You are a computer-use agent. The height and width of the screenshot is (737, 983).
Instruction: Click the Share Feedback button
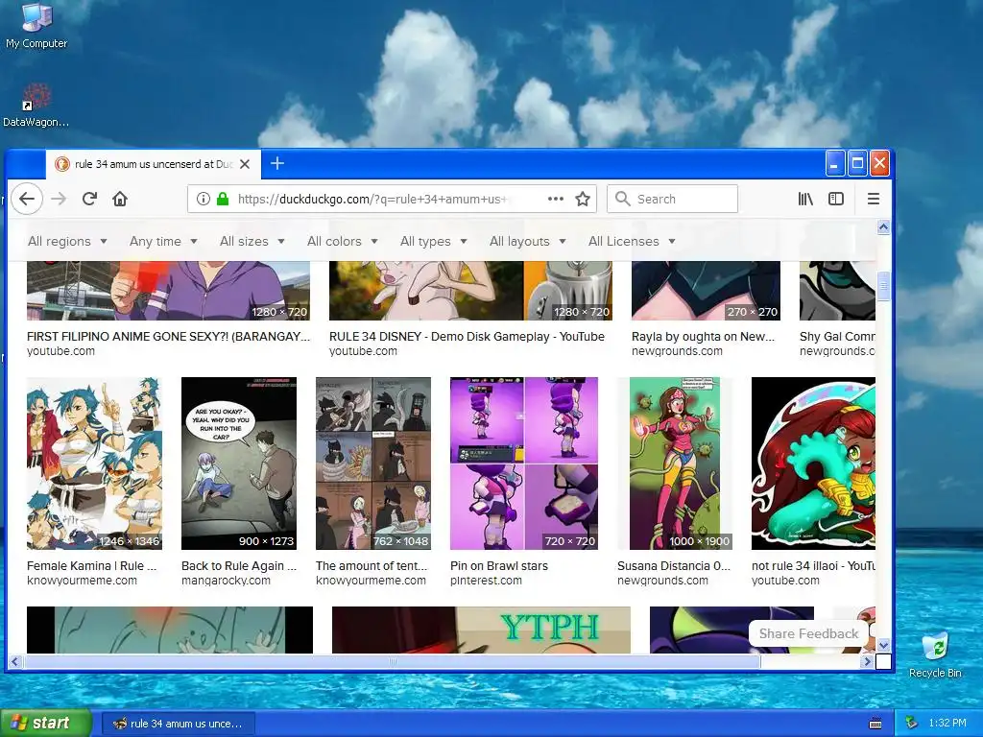[x=808, y=633]
